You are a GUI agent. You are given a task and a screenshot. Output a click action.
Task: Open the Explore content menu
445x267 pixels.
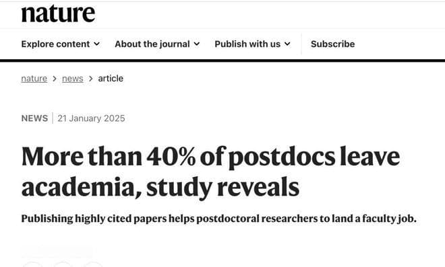(x=61, y=44)
